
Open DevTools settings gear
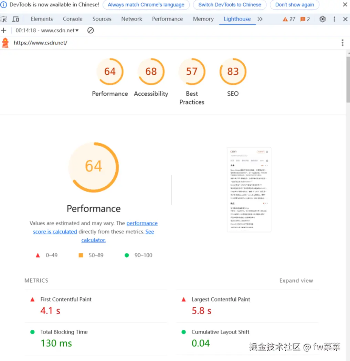click(322, 19)
